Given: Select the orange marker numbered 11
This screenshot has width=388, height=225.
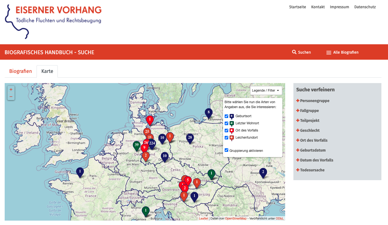Looking at the screenshot, I should (150, 137).
